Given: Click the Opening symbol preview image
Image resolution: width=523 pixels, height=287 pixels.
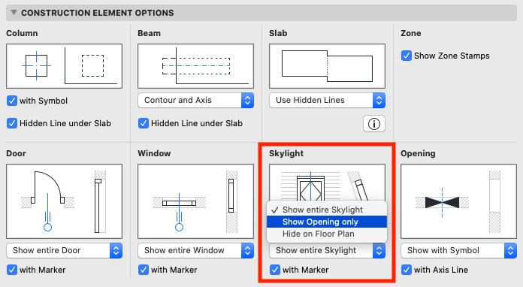Looking at the screenshot, I should click(x=458, y=201).
